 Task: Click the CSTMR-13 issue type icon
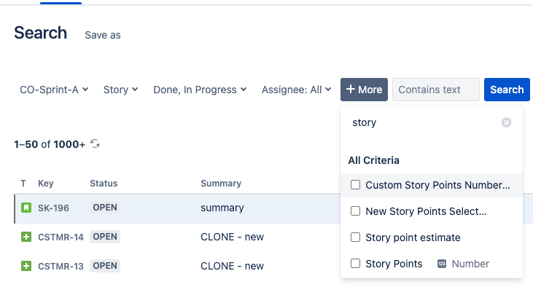point(26,266)
